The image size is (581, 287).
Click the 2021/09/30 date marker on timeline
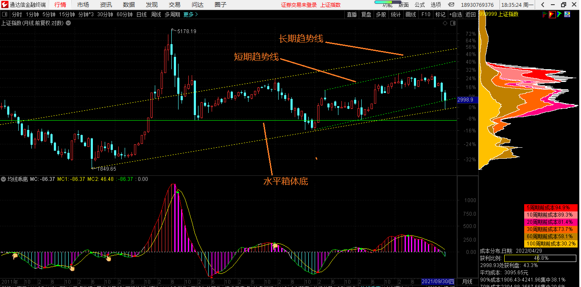pyautogui.click(x=438, y=281)
